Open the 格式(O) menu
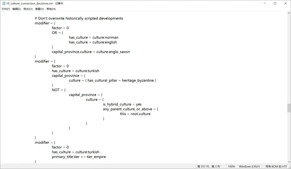 click(28, 9)
